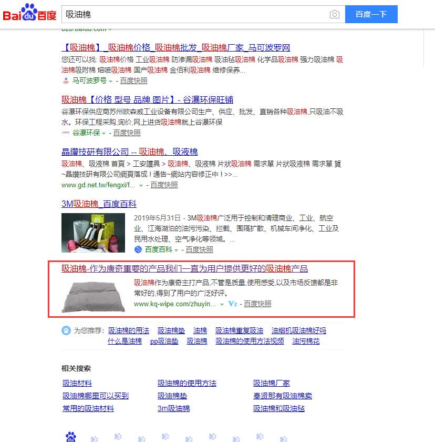Click the 百度一下 search button

click(371, 14)
